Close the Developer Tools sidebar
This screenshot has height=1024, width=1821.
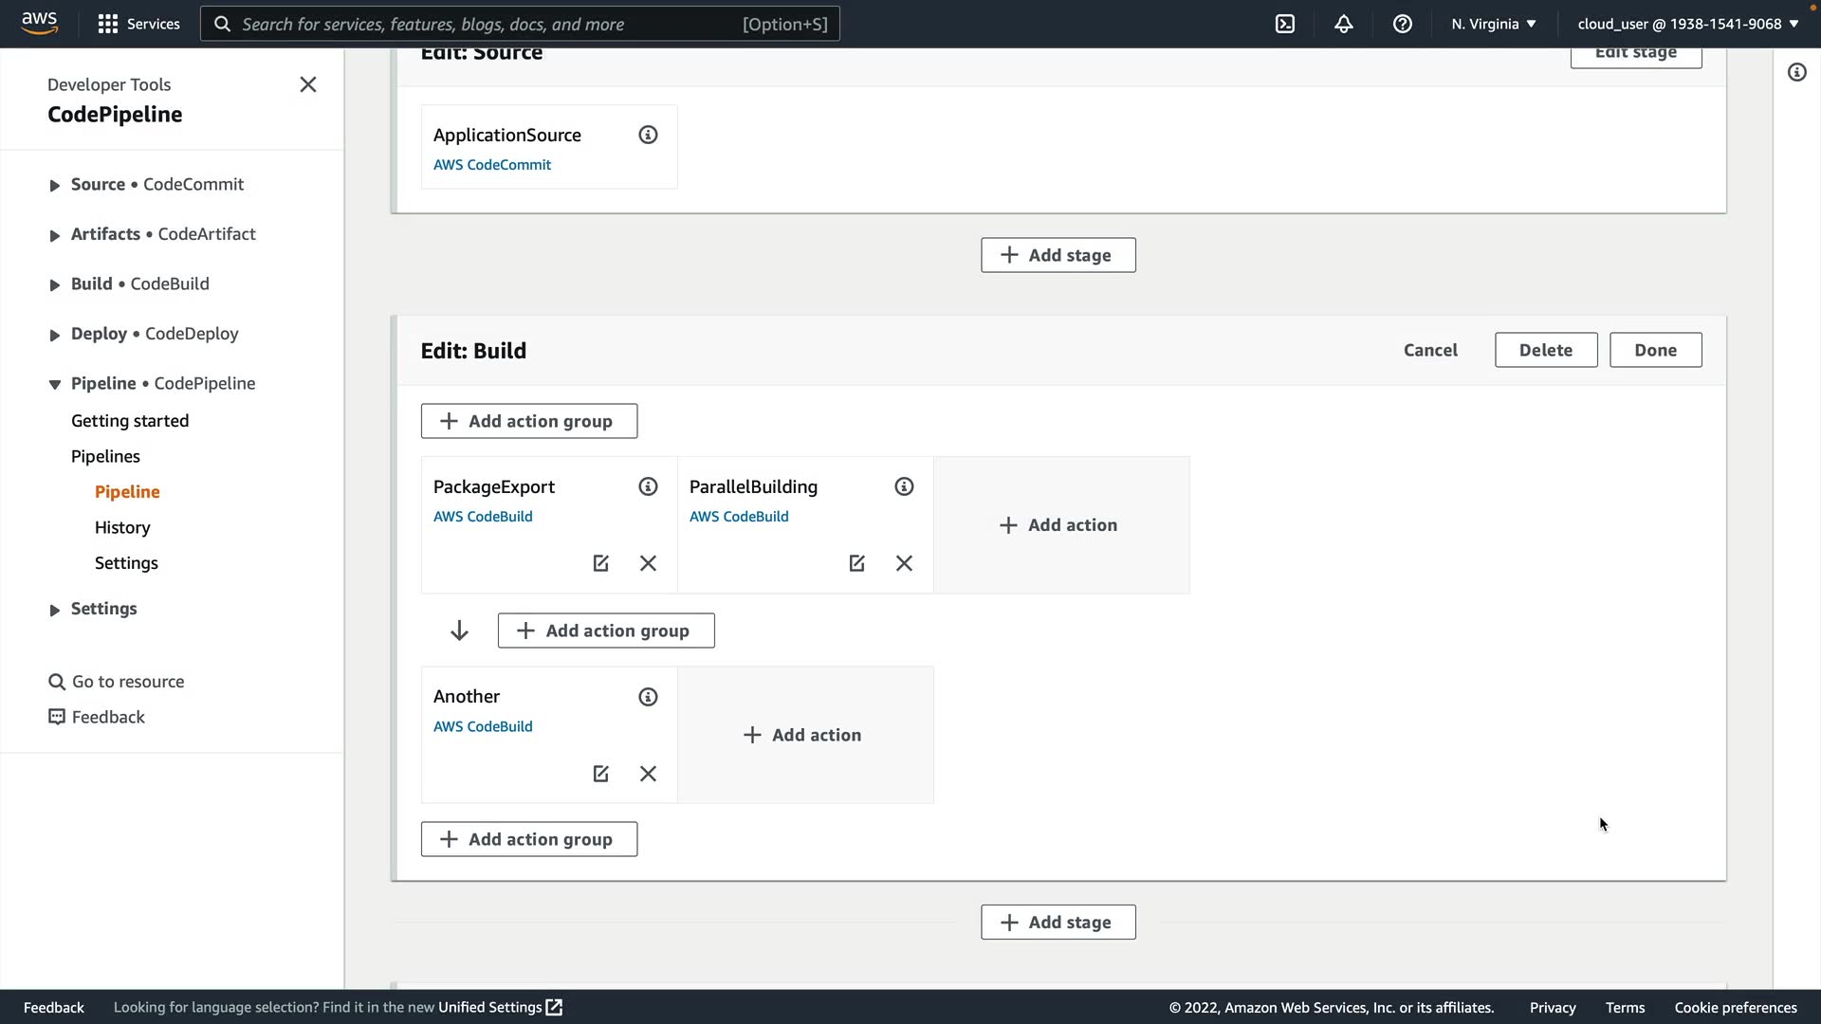click(x=308, y=84)
